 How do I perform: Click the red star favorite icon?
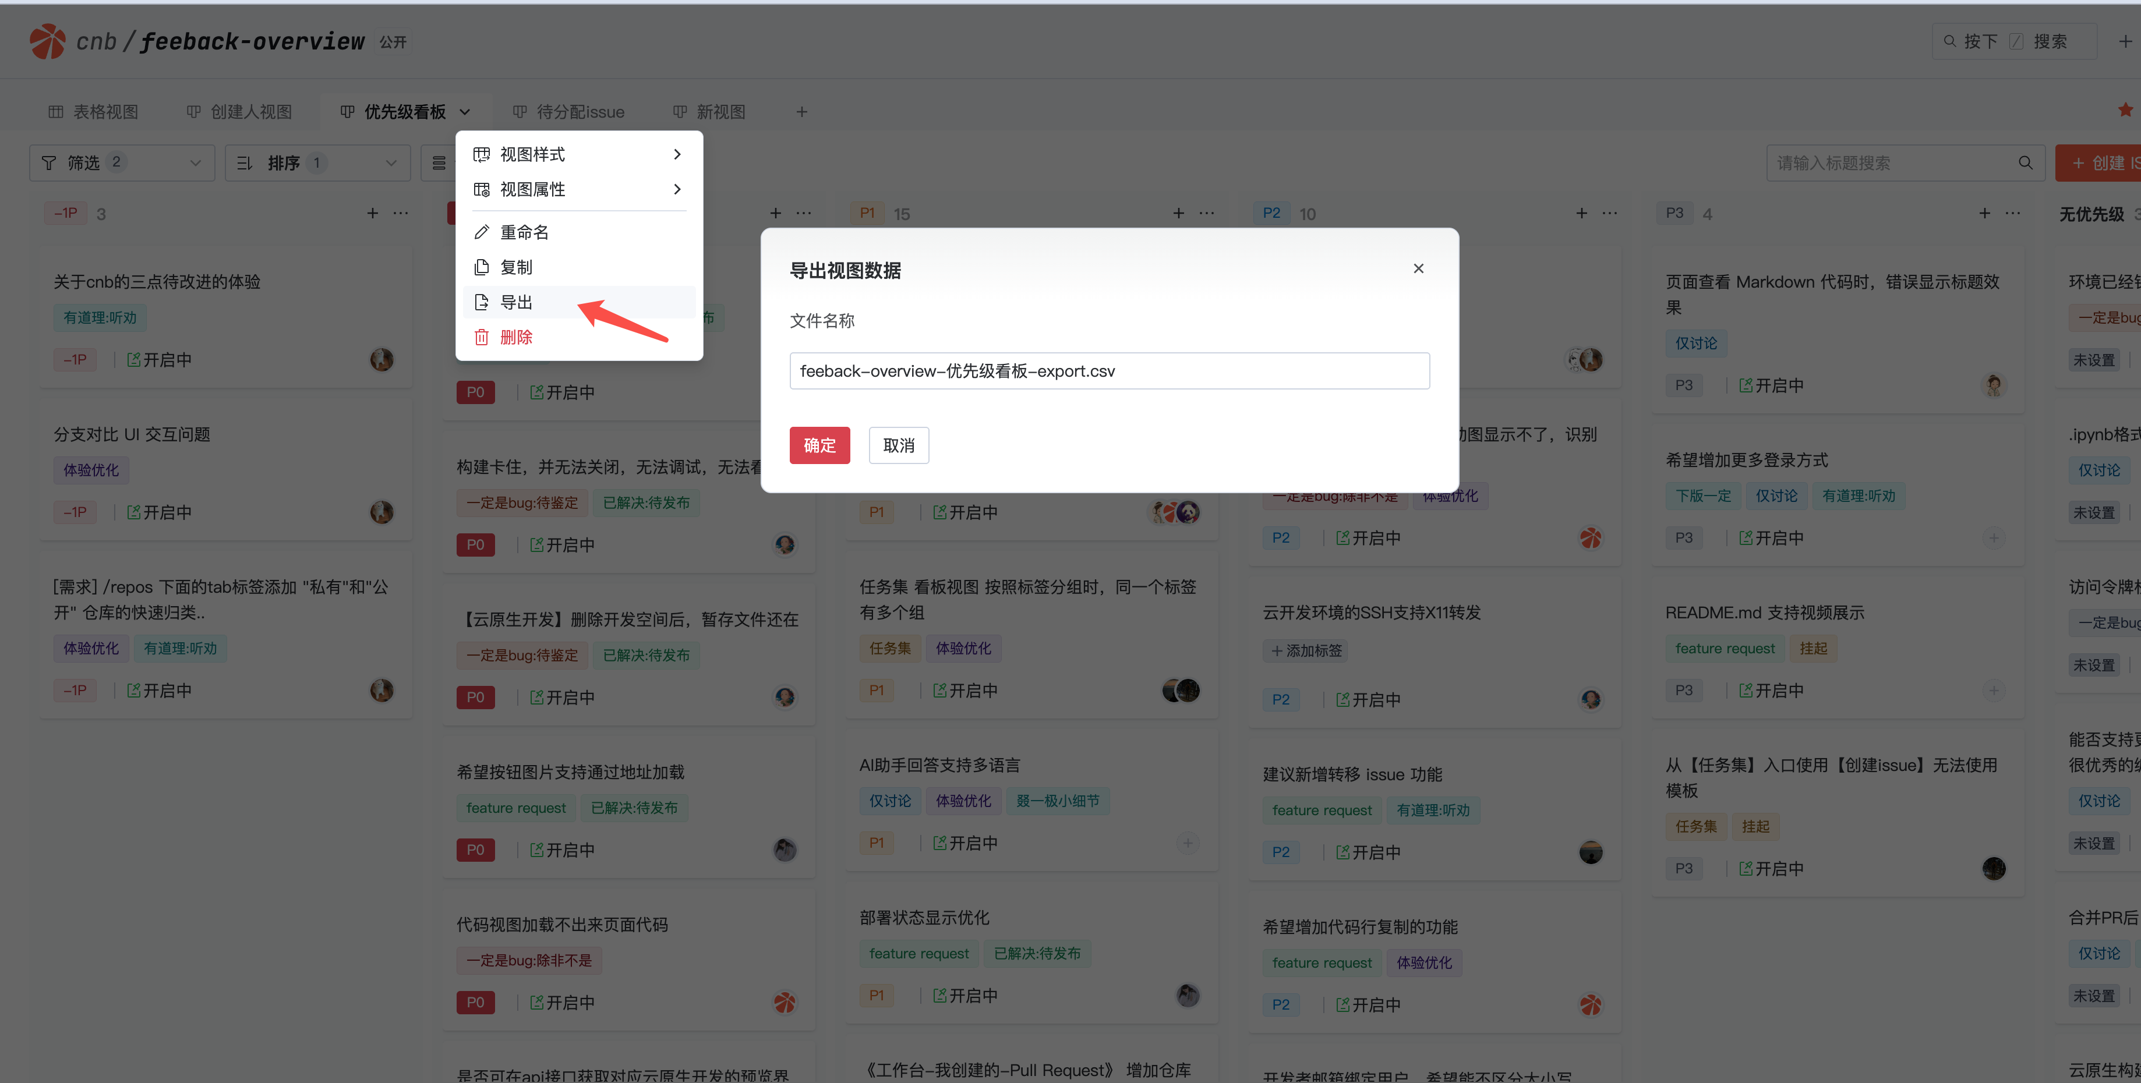2124,109
